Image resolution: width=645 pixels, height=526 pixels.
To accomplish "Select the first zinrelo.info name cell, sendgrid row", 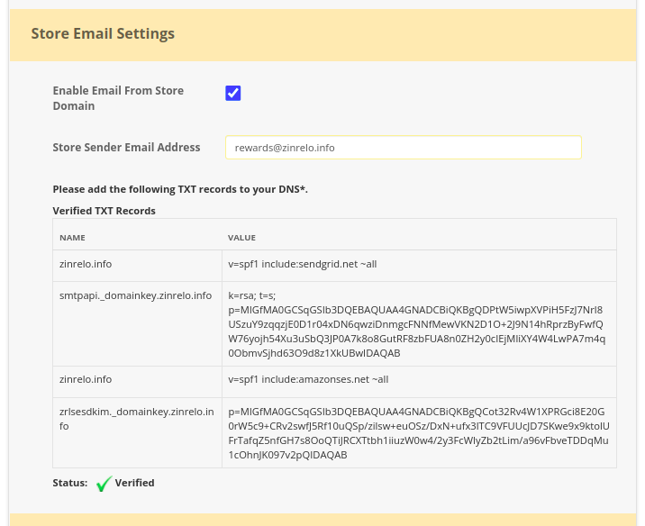I will coord(138,266).
